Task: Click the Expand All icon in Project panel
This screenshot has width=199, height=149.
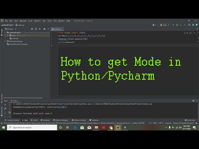Action: [36, 29]
